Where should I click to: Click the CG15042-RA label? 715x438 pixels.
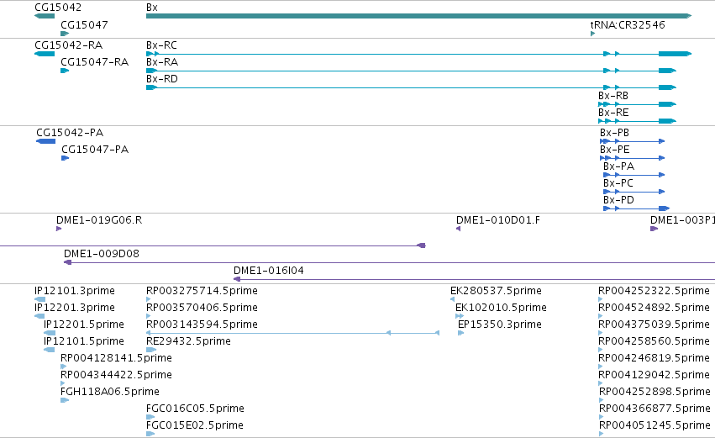pyautogui.click(x=69, y=45)
